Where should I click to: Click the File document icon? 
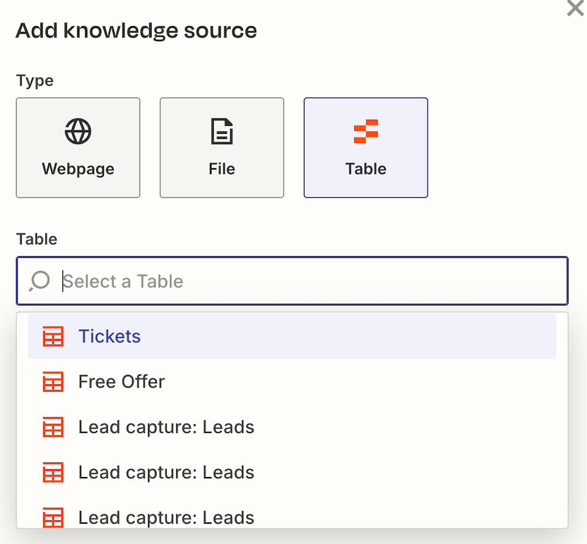pos(222,131)
